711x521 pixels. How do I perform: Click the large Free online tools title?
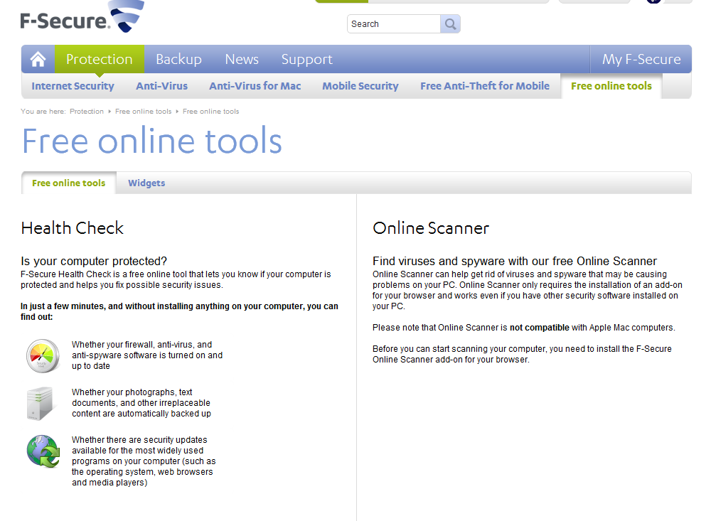(x=152, y=141)
